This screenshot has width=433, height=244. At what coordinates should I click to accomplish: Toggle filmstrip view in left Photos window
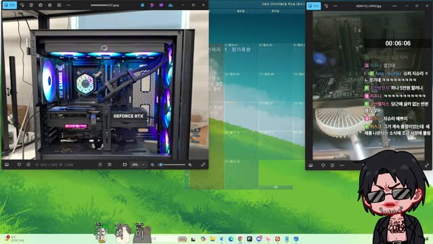[x=7, y=165]
